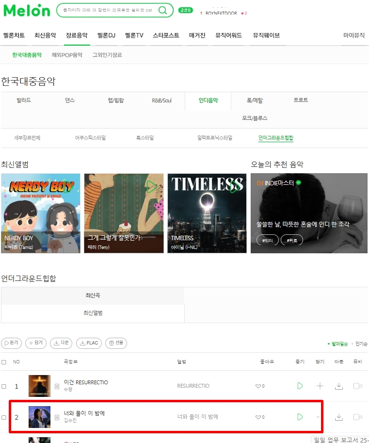Viewport: 369px width, 443px height.
Task: Click the 다운 download button
Action: click(x=61, y=343)
